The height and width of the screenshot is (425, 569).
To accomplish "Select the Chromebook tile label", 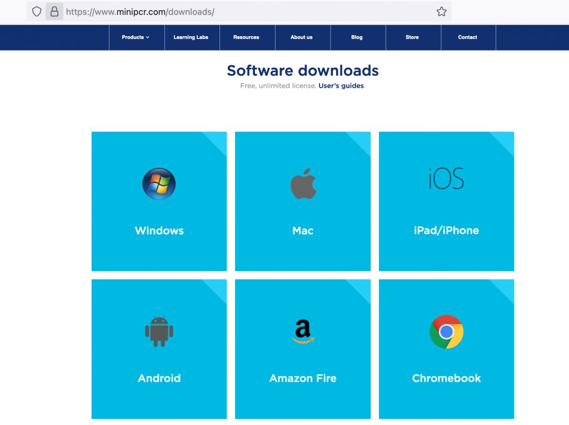I will (446, 378).
